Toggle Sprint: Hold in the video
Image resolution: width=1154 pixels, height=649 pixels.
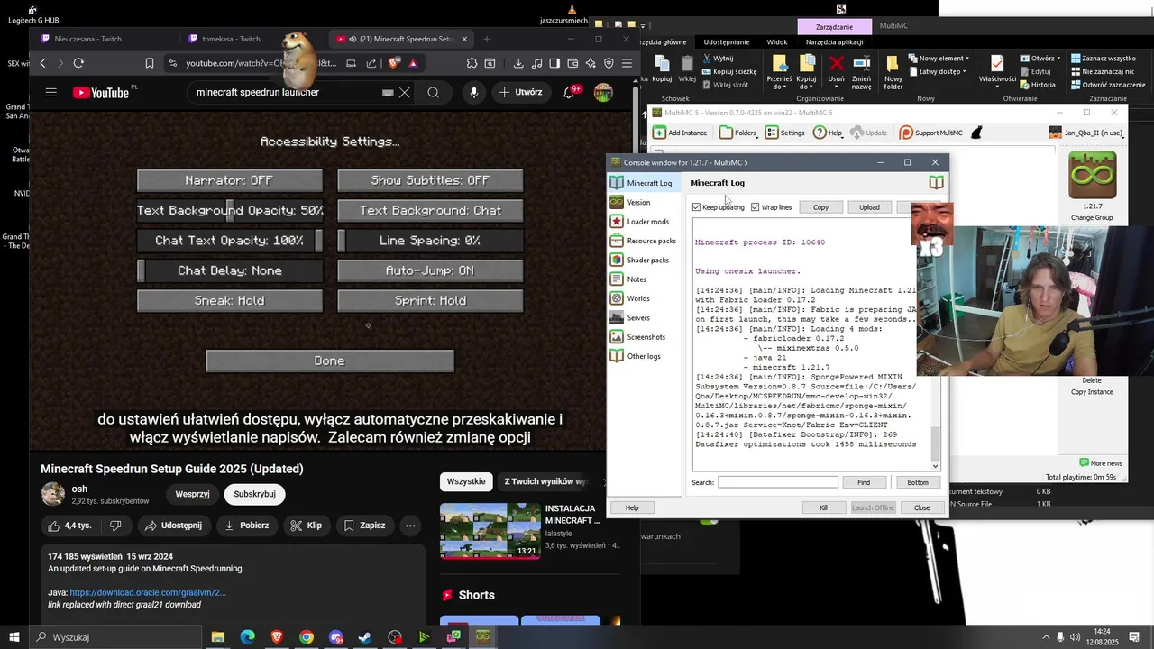(x=430, y=300)
